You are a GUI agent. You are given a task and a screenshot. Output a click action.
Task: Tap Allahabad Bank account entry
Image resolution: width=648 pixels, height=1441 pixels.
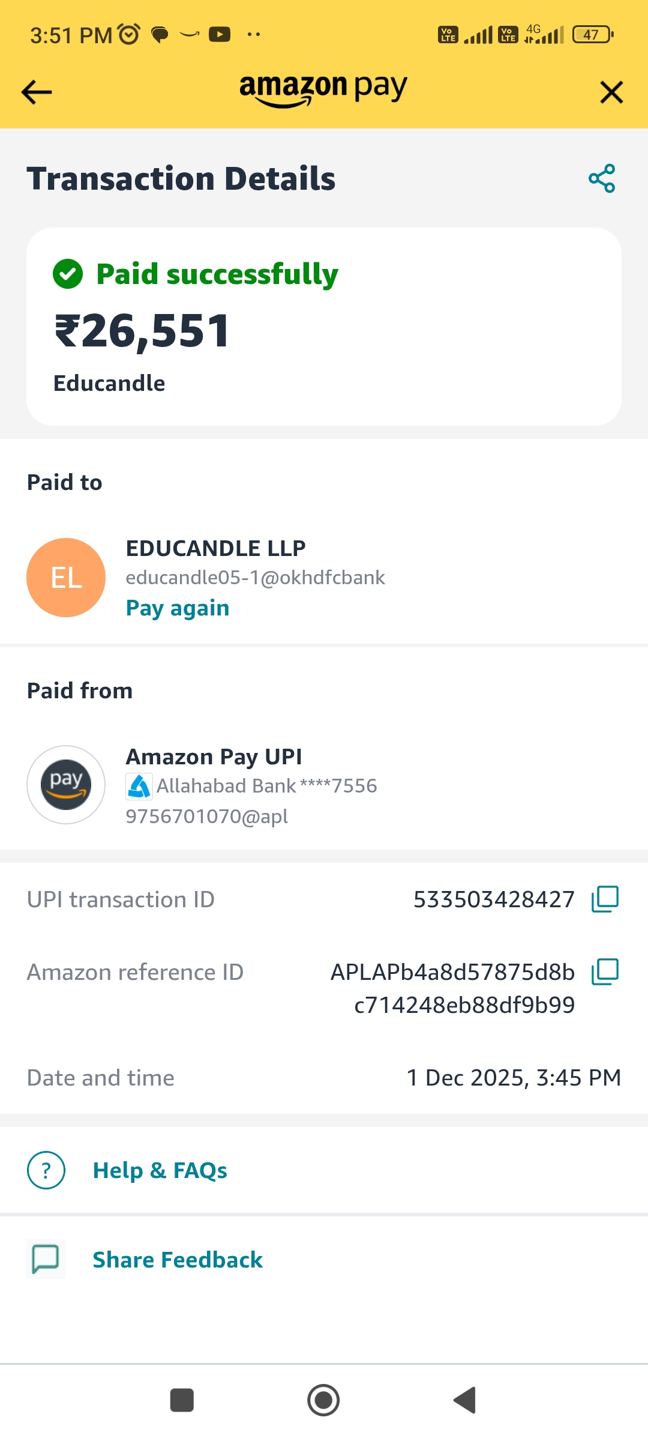(252, 786)
